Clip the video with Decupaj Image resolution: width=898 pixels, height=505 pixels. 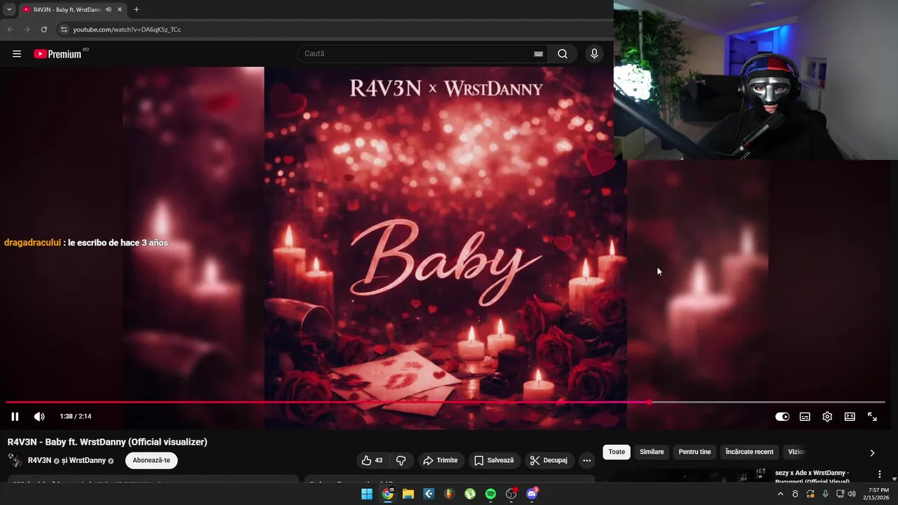click(x=549, y=460)
